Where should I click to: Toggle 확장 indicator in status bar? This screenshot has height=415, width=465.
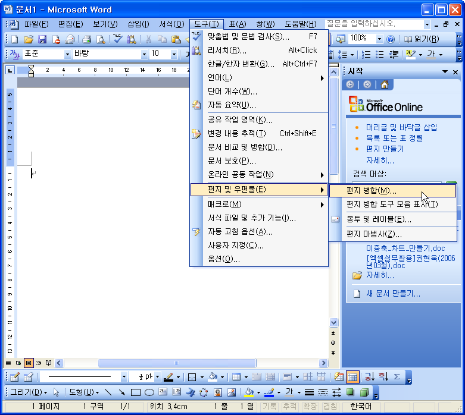(x=310, y=407)
